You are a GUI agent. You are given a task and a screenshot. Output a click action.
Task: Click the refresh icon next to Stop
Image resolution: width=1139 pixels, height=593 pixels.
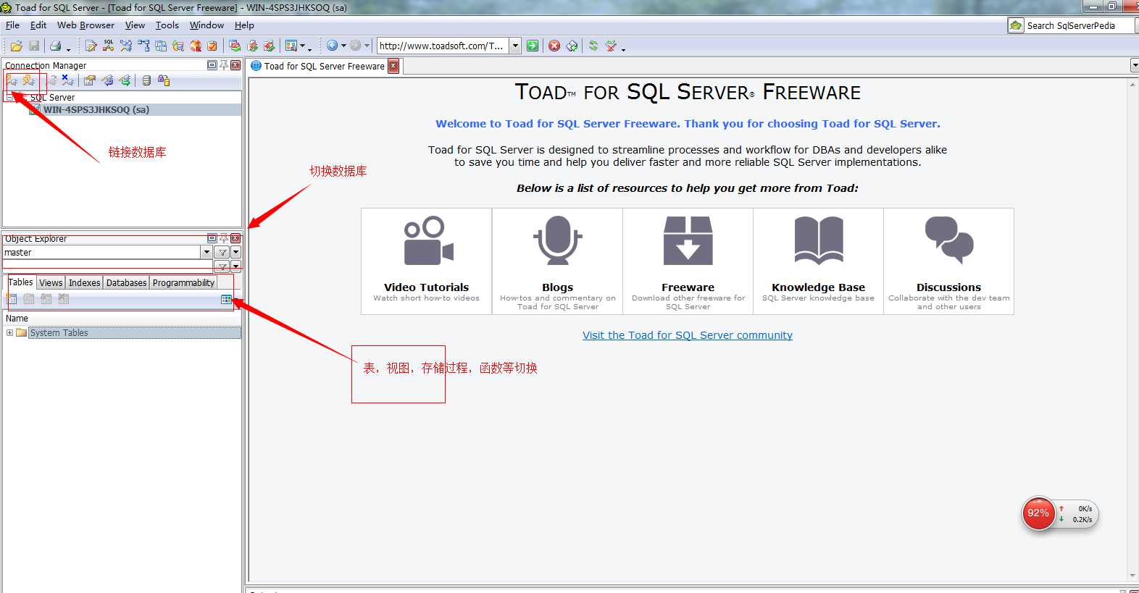(572, 46)
